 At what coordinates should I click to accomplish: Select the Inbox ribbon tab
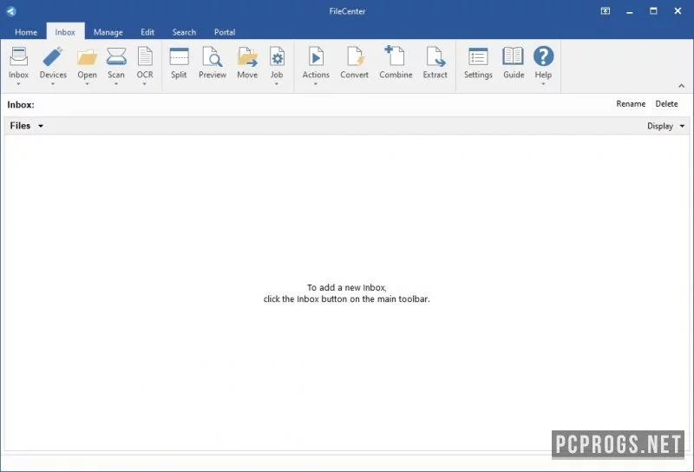tap(65, 32)
